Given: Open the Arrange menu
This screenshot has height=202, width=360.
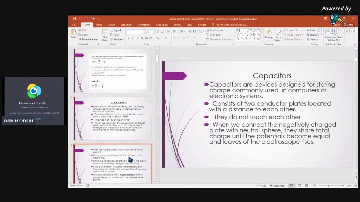Looking at the screenshot, I should point(269,35).
